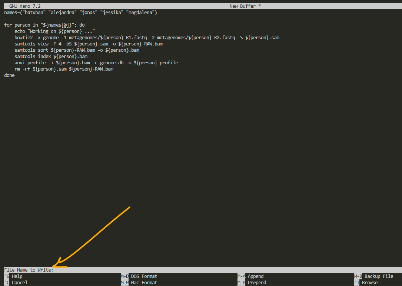Click the M-P key label beside Prepend
Screen dimensions: 402x286
pos(241,283)
